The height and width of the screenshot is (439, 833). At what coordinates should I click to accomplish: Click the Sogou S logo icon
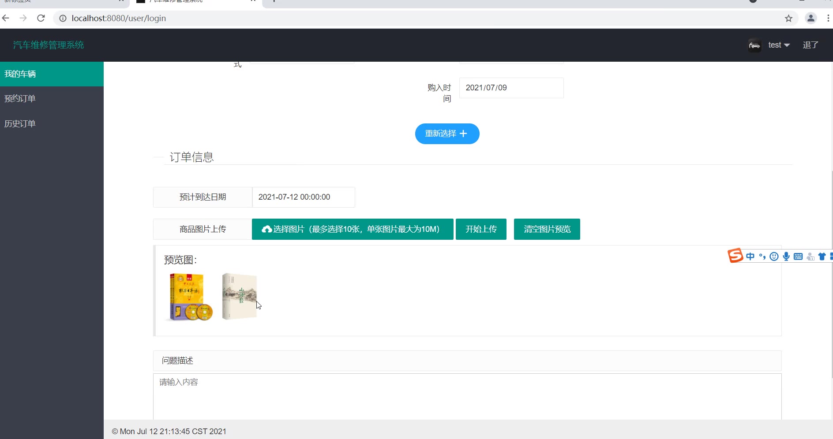[735, 256]
